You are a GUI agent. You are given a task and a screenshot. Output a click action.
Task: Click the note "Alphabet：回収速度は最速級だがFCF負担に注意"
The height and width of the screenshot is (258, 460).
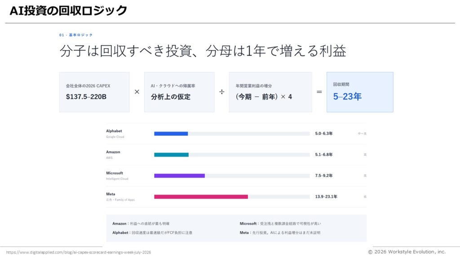(152, 233)
